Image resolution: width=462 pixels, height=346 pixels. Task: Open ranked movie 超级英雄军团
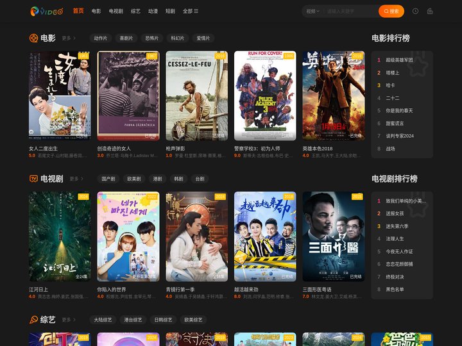click(x=399, y=60)
